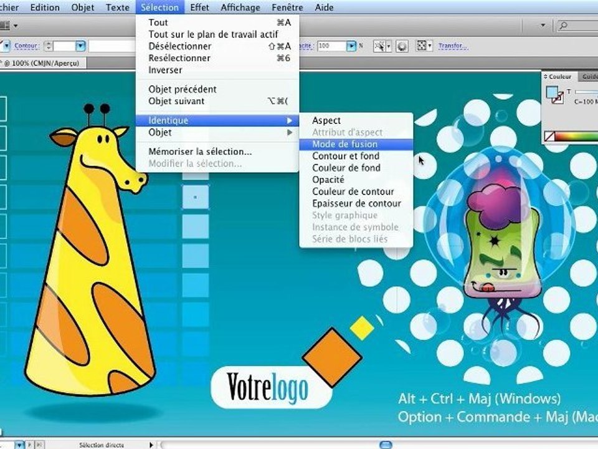
Task: Select Mode de fusion
Action: point(356,144)
